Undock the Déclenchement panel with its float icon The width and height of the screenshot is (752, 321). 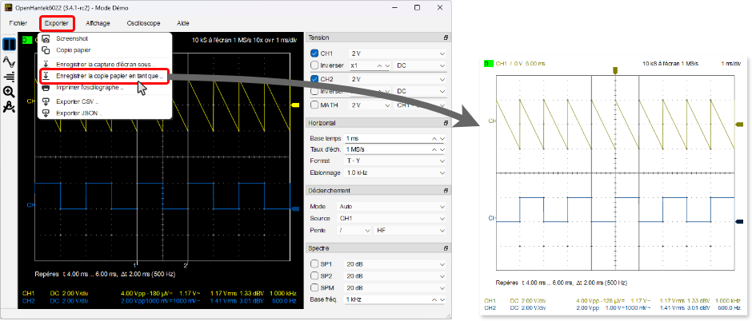click(445, 190)
